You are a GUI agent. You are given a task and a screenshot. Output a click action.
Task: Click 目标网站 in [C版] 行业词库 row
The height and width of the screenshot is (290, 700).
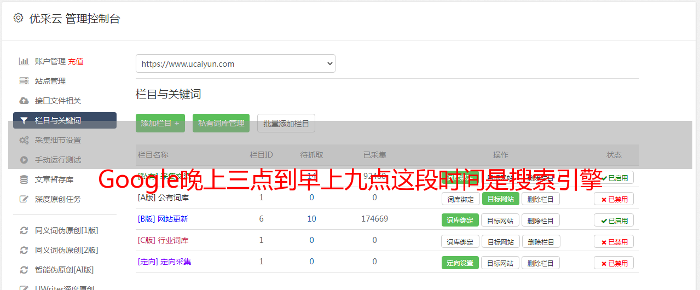click(500, 241)
